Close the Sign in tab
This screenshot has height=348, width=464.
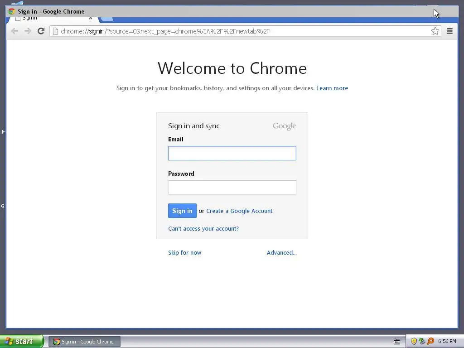91,18
